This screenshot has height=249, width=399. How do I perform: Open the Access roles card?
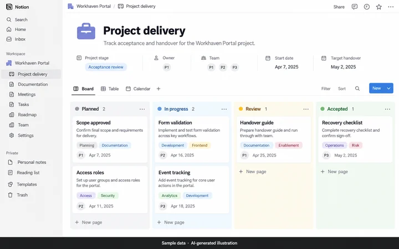(x=110, y=190)
